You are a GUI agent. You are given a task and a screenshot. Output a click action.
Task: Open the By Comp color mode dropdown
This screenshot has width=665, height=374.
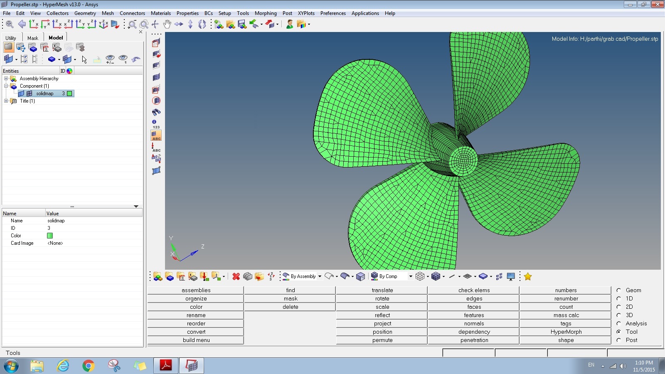pyautogui.click(x=410, y=276)
